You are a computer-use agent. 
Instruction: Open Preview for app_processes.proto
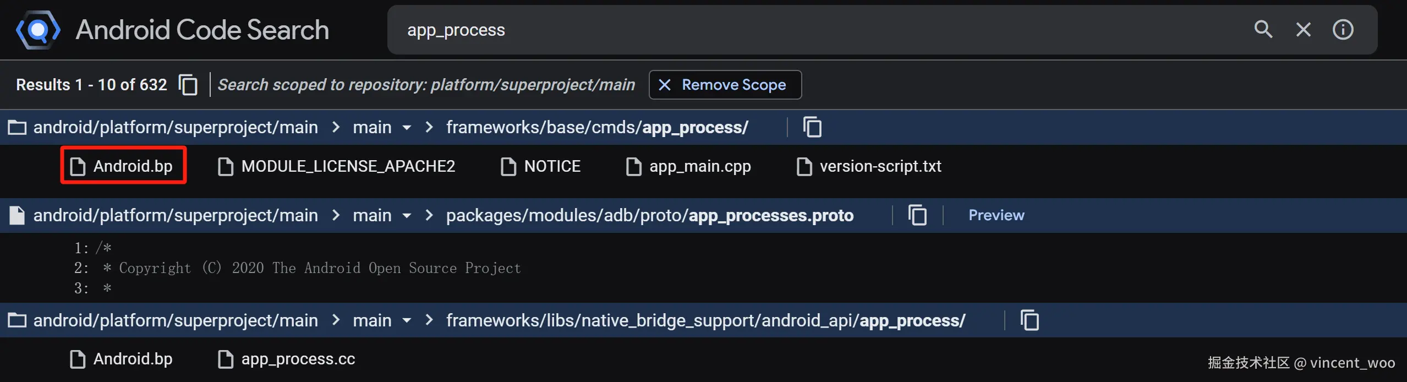[996, 215]
